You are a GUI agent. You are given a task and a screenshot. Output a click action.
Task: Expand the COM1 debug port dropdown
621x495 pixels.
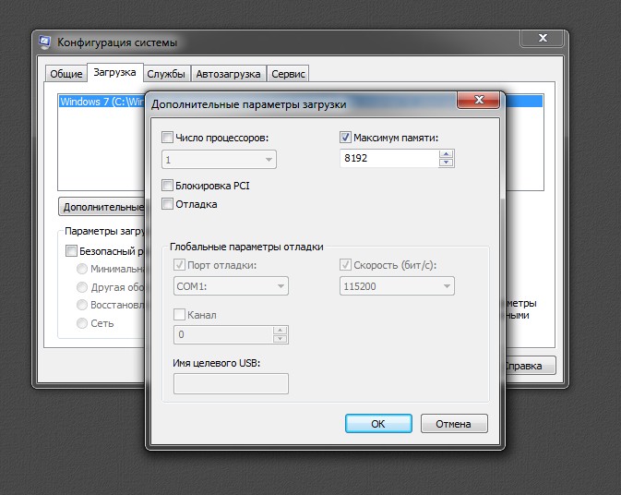231,286
